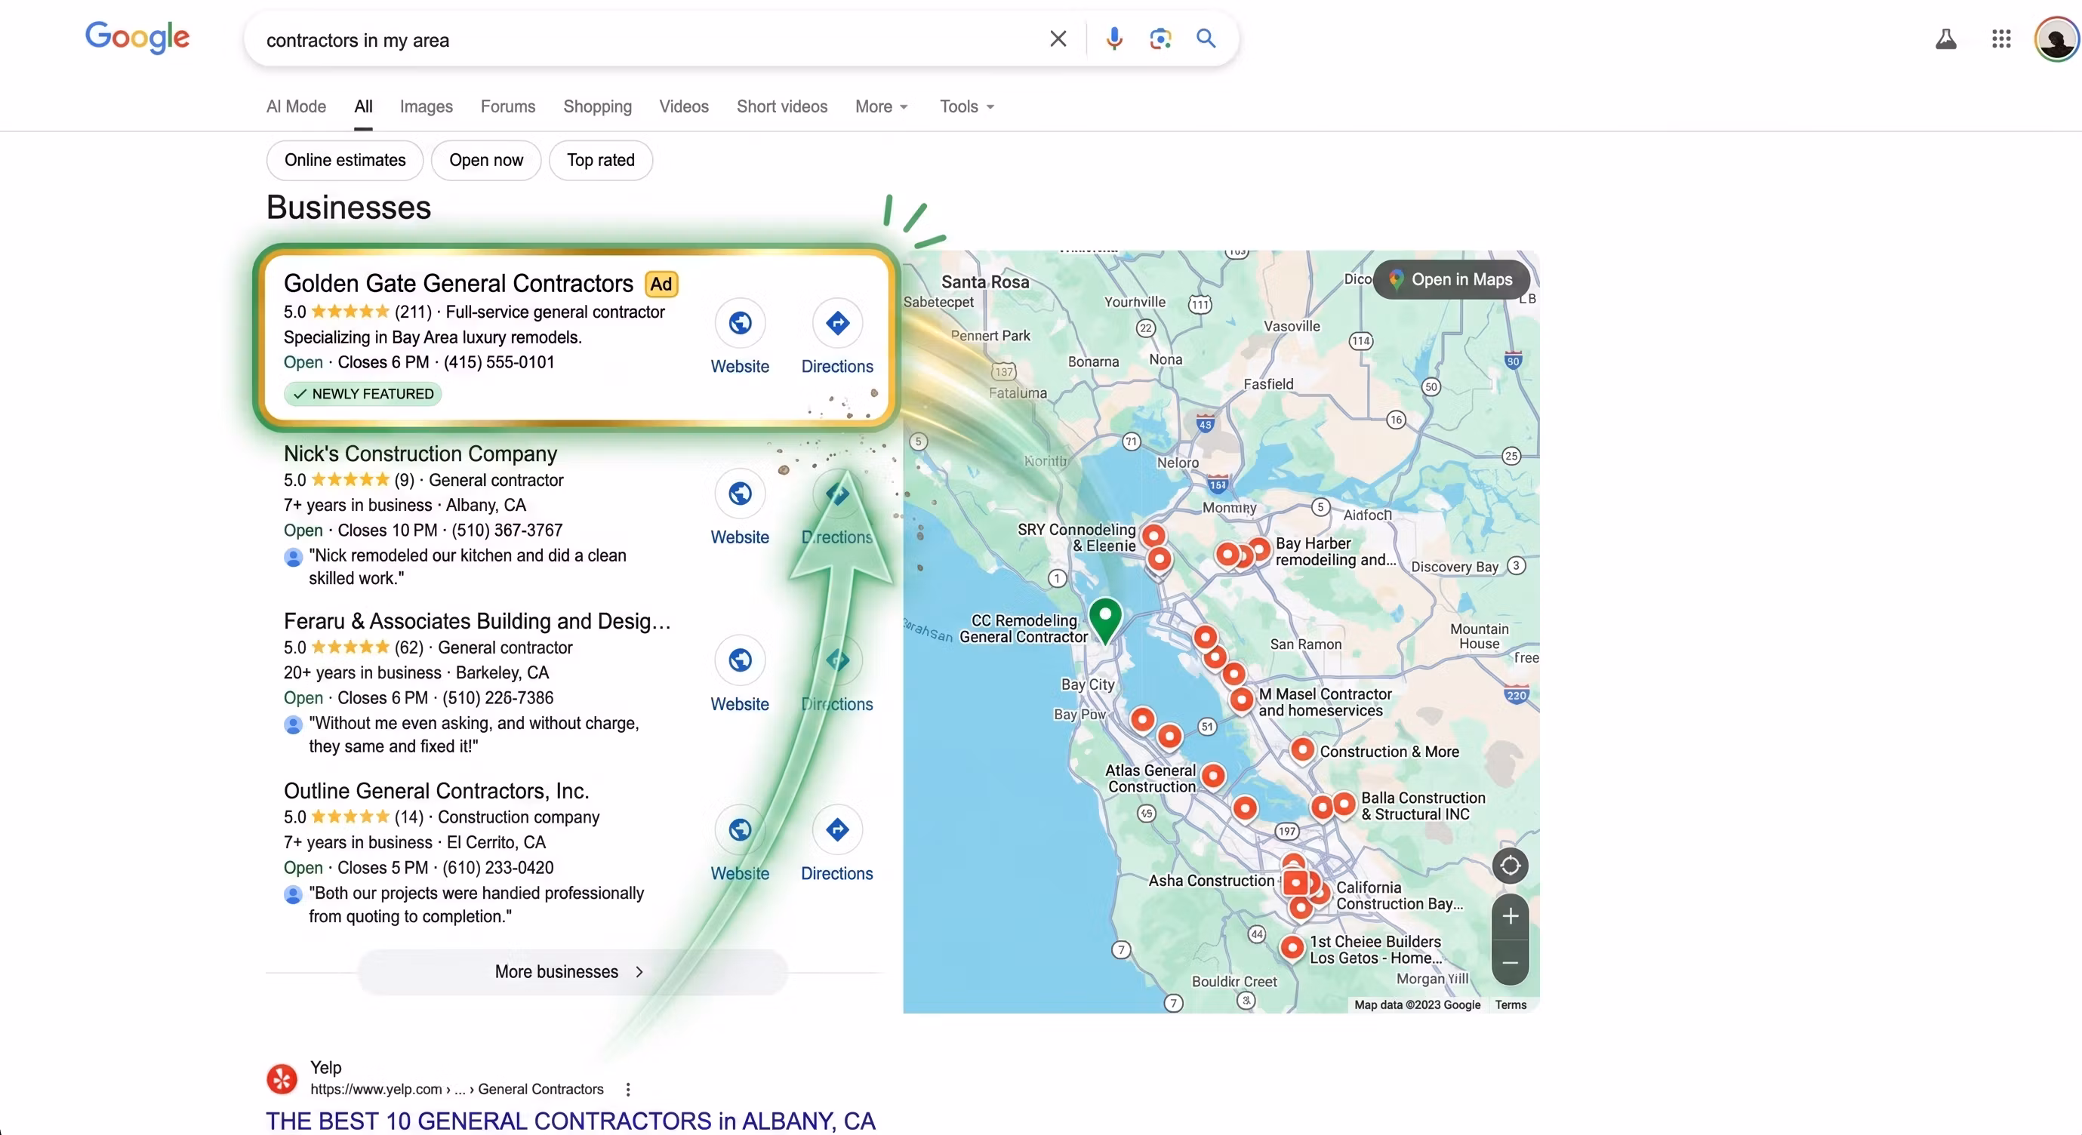Image resolution: width=2082 pixels, height=1135 pixels.
Task: Click the SRY Connodeling map pin
Action: point(1153,536)
